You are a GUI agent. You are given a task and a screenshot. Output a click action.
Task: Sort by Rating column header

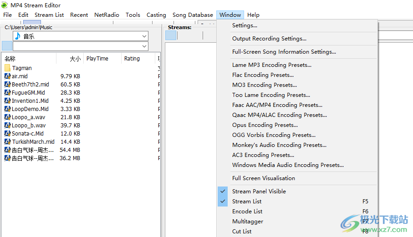(138, 58)
